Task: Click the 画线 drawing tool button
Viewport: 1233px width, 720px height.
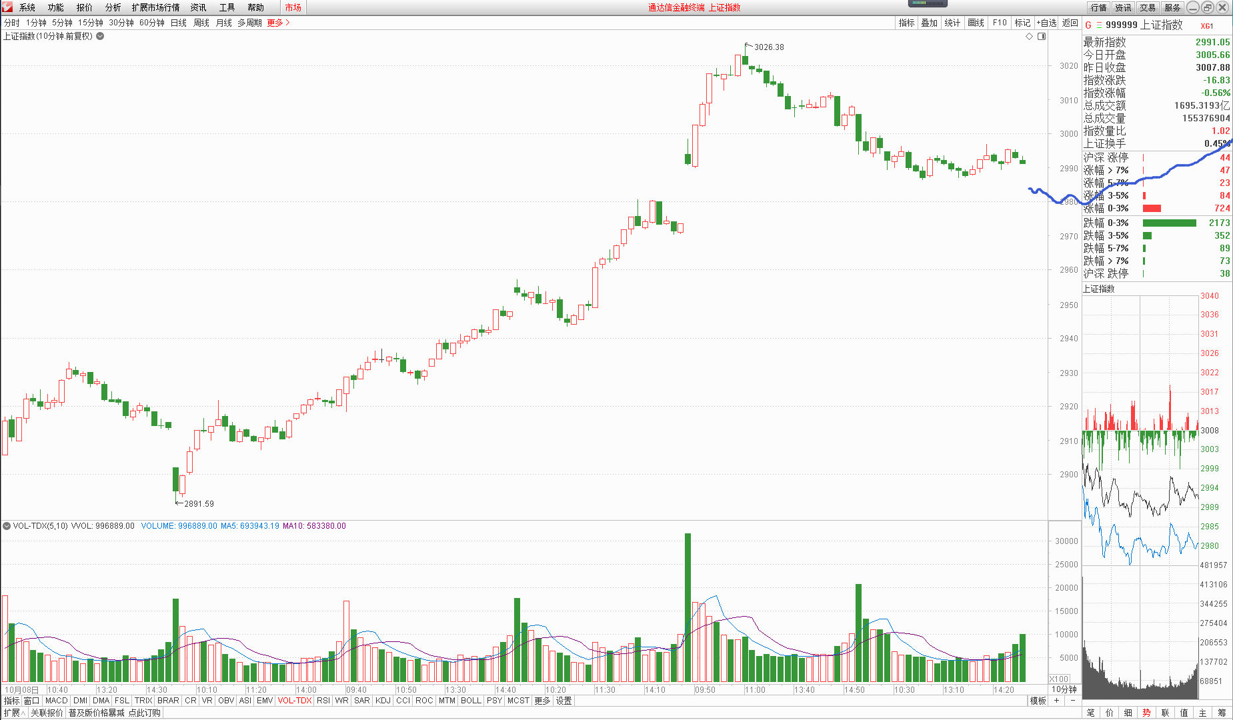Action: (x=976, y=23)
